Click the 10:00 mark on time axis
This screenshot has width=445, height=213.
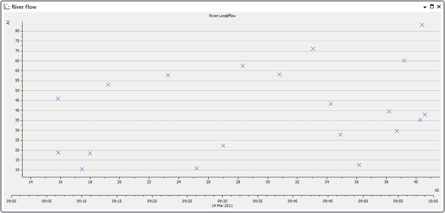click(x=433, y=201)
